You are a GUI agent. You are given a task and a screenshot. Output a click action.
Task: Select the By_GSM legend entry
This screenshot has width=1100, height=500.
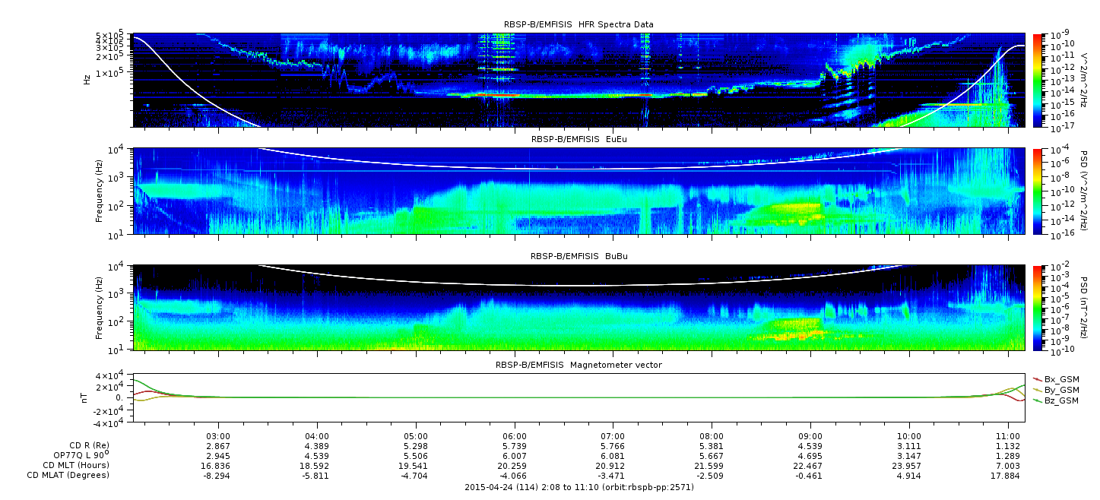(x=1060, y=389)
